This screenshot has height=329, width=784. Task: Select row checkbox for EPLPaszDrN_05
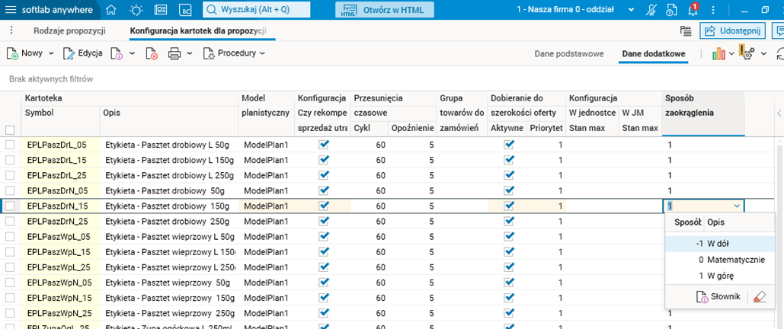coord(10,190)
